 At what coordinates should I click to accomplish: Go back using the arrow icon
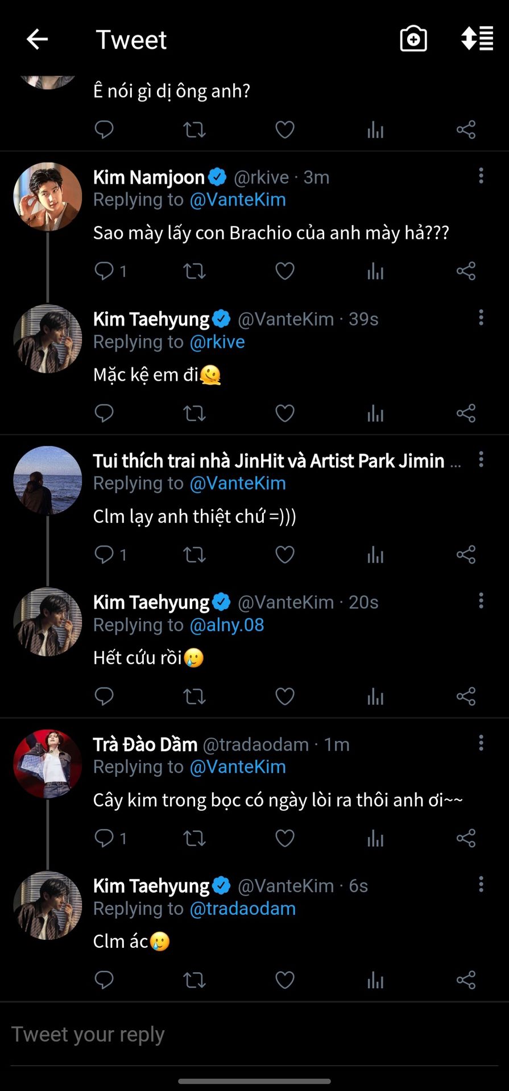[38, 39]
